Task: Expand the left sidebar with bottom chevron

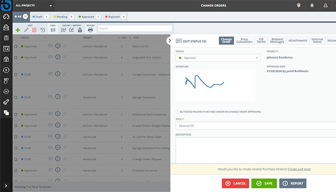Action: [x=6, y=186]
